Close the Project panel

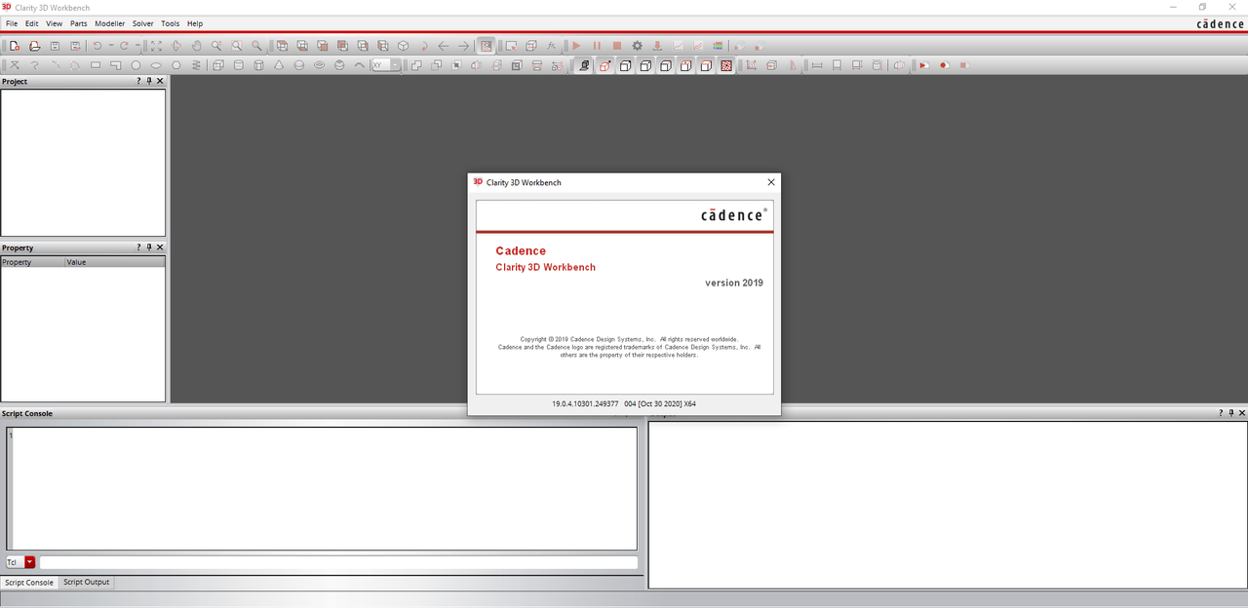coord(160,81)
